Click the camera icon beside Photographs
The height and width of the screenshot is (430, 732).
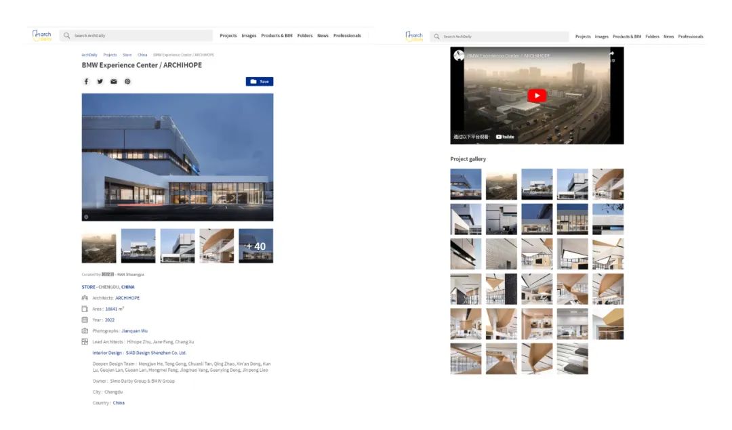pos(85,330)
